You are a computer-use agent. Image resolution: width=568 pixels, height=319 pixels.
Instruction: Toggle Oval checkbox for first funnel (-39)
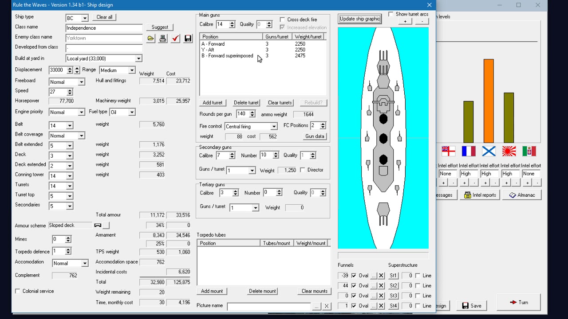pyautogui.click(x=354, y=276)
